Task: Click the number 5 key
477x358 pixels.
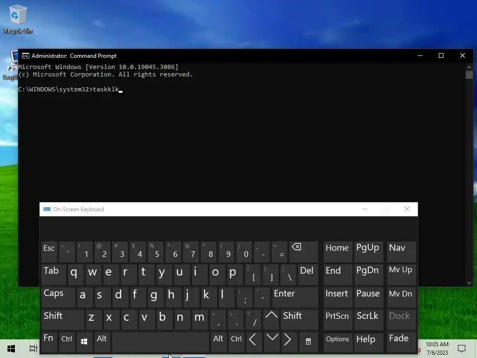Action: click(x=156, y=251)
